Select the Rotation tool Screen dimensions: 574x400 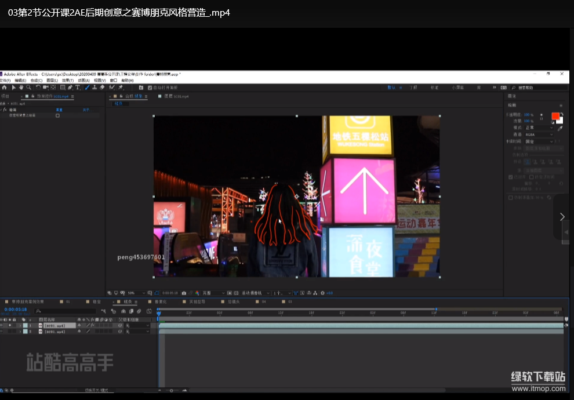click(38, 88)
